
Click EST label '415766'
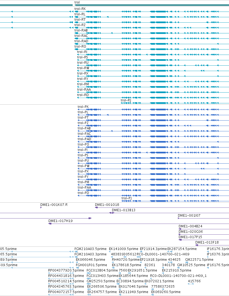[x=194, y=281]
